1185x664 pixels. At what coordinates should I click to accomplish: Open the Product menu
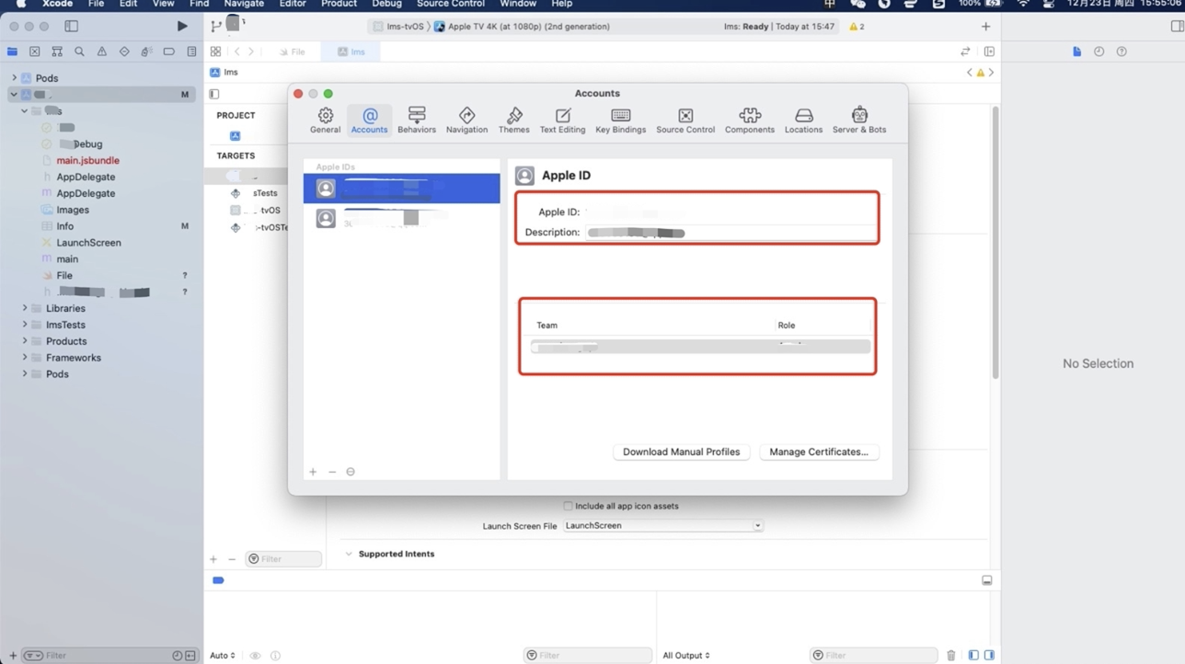click(339, 4)
